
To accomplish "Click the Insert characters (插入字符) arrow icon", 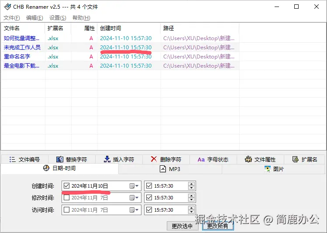I will pyautogui.click(x=107, y=159).
